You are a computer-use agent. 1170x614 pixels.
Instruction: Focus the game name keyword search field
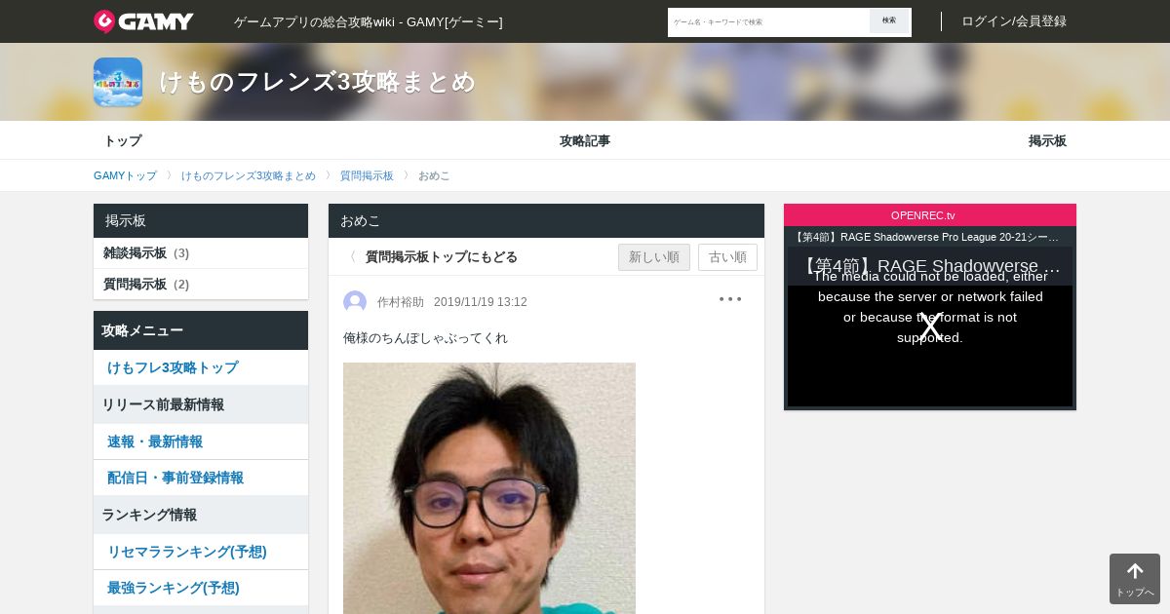(x=768, y=21)
